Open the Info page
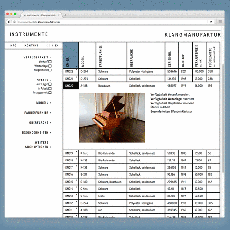 (x=13, y=46)
